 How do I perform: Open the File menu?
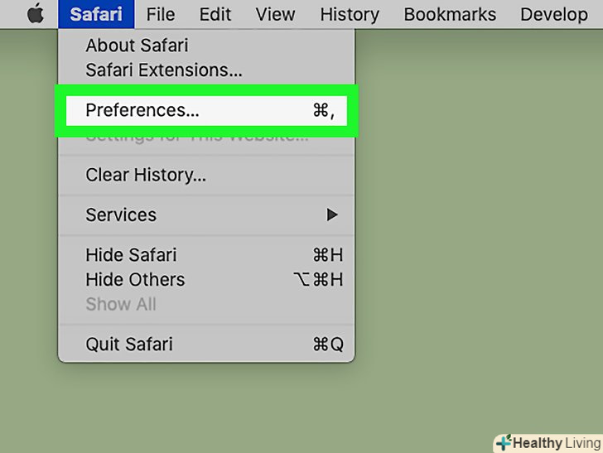(160, 14)
